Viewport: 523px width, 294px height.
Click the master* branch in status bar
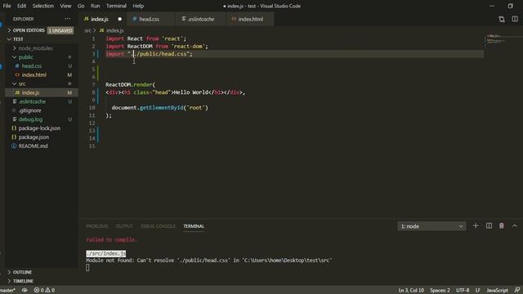point(7,291)
